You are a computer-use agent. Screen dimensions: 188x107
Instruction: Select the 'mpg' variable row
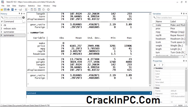(x=169, y=32)
